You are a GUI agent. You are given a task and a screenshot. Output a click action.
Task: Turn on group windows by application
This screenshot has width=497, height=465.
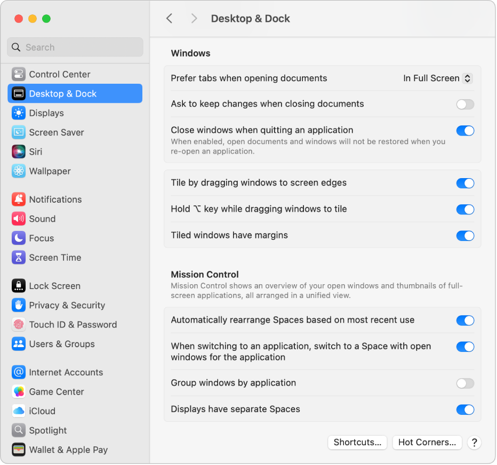point(464,383)
